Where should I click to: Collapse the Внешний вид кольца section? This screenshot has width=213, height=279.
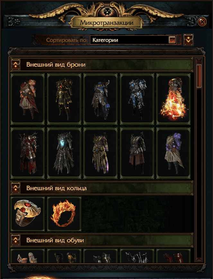coord(16,188)
